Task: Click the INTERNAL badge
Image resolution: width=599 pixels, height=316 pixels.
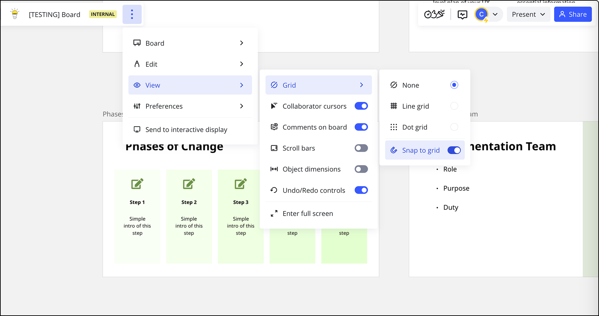Action: [102, 14]
